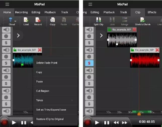Switch to the Clip tab on right screen
This screenshot has height=127, width=162.
click(138, 12)
